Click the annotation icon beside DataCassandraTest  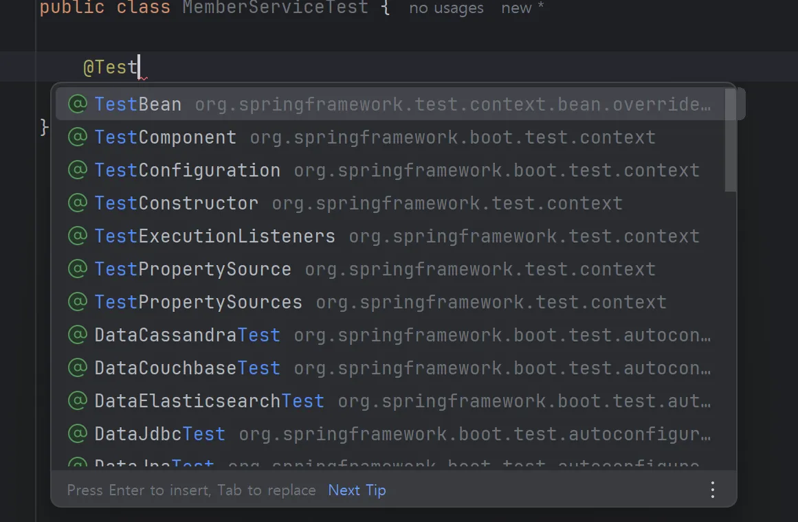78,334
